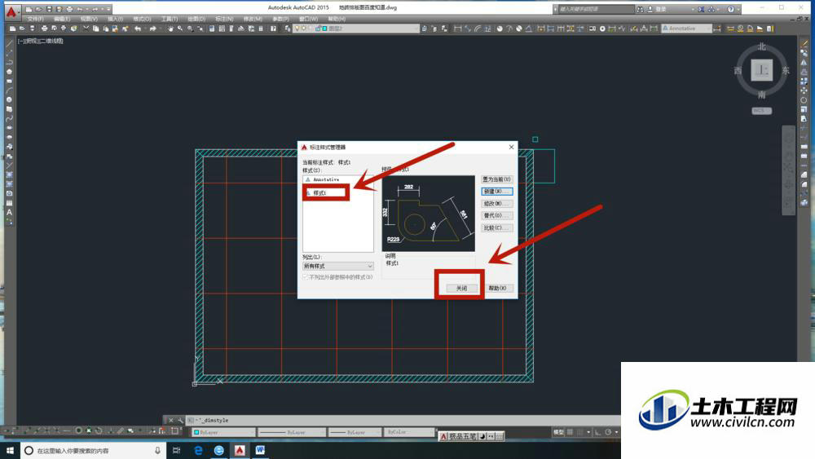Open the Annotative dimension style dropdown
This screenshot has width=815, height=459.
(x=686, y=29)
